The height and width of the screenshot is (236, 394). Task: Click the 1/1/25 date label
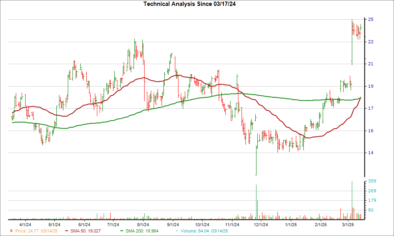[x=291, y=225]
